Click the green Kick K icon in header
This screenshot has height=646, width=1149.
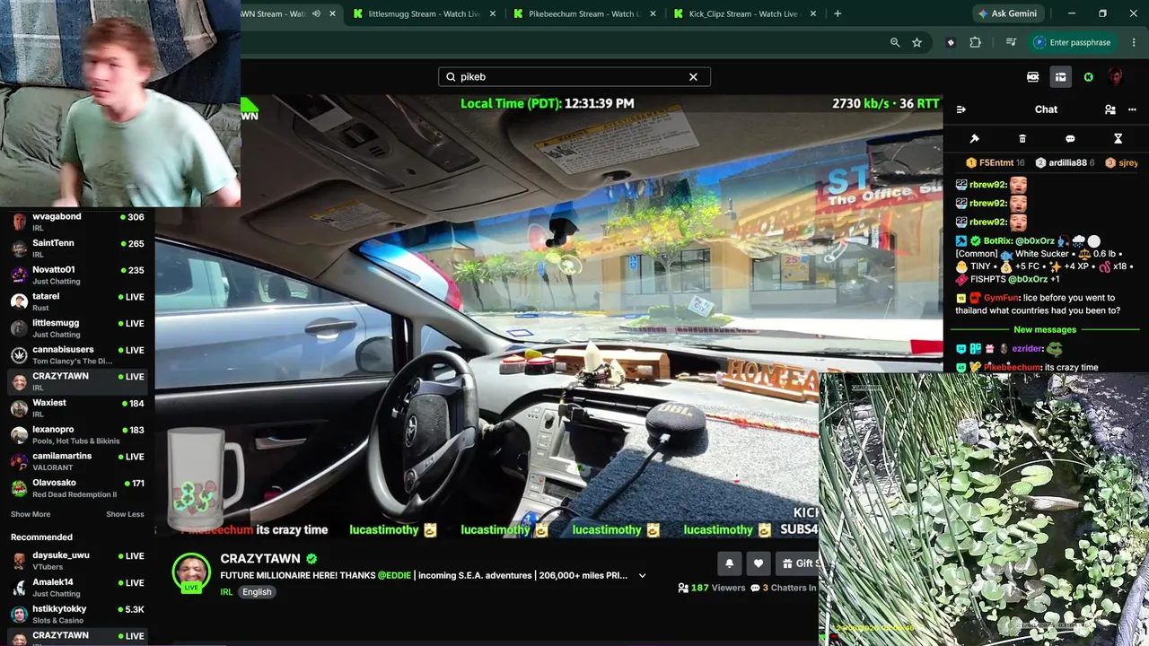tap(1089, 77)
